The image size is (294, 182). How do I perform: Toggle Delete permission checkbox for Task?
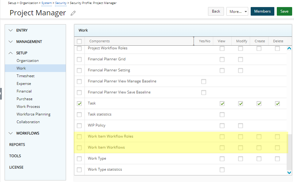coord(277,104)
